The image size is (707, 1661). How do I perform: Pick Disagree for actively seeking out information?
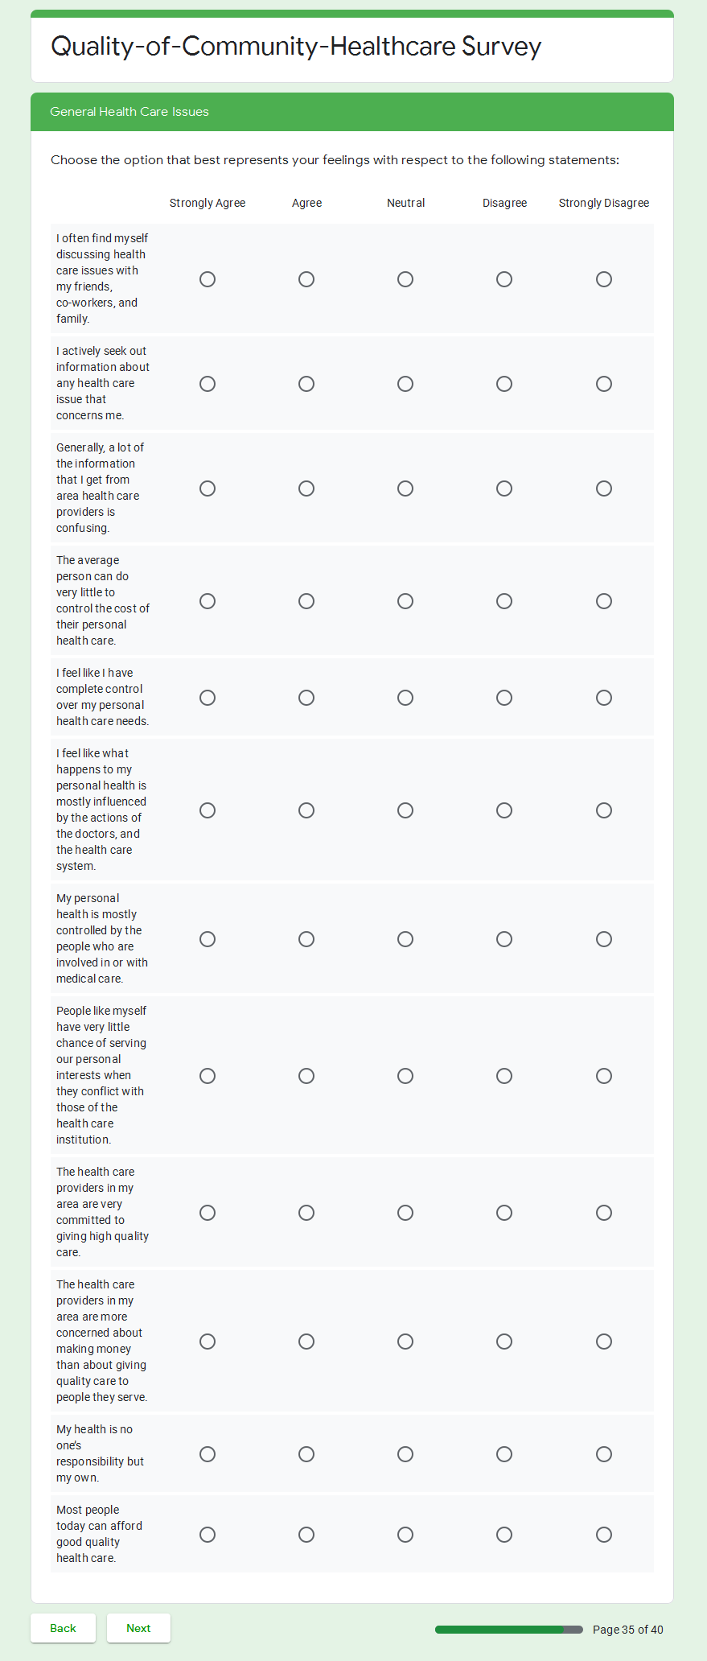(x=504, y=384)
